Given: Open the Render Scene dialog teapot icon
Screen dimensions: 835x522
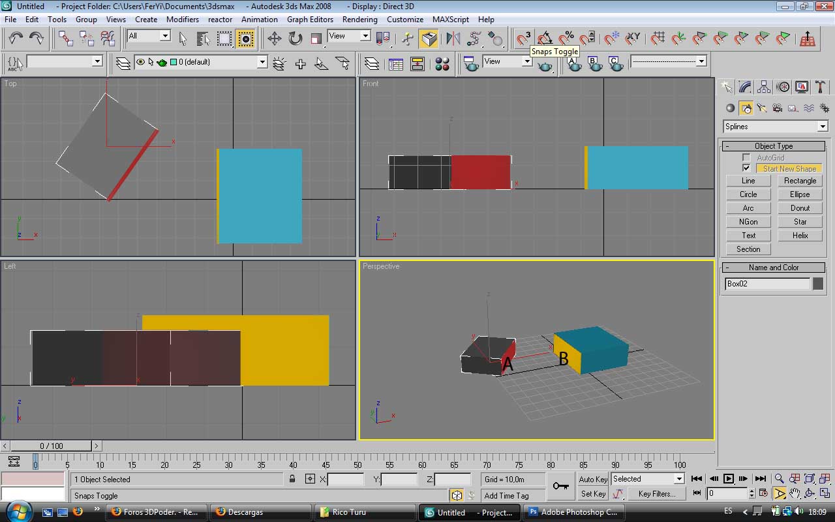Looking at the screenshot, I should coord(471,64).
